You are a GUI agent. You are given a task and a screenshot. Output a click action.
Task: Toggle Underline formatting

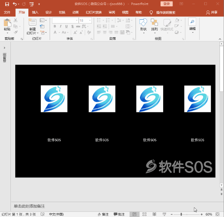66,27
